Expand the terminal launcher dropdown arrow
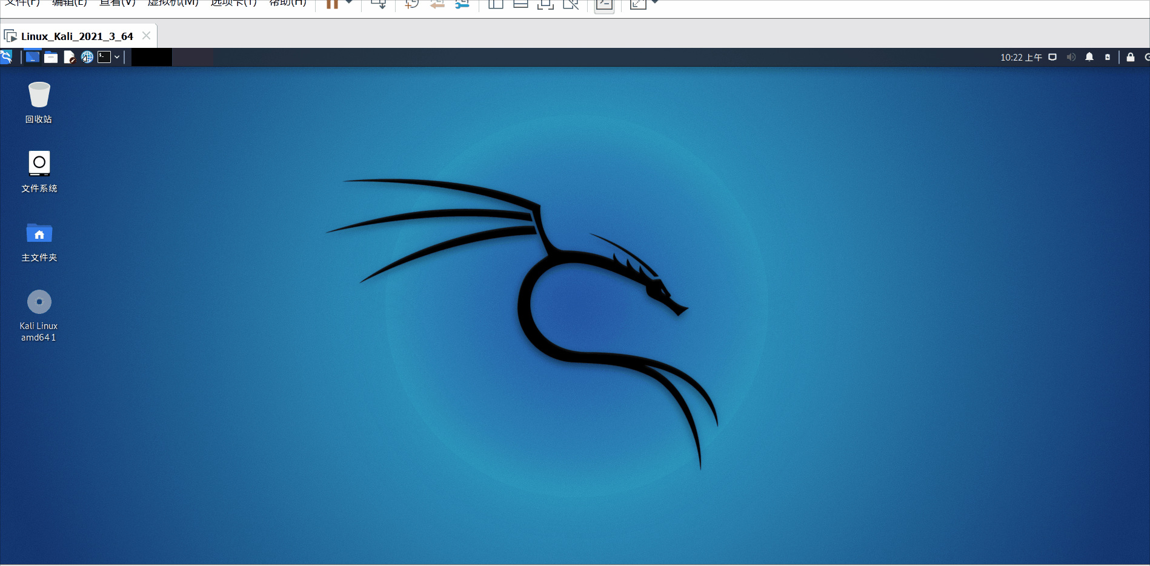 click(117, 57)
